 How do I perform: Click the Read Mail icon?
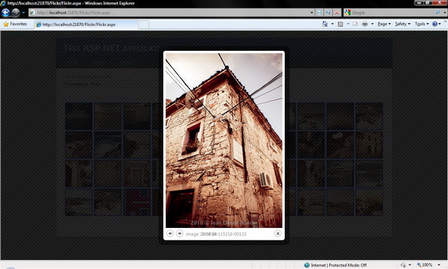tap(355, 24)
